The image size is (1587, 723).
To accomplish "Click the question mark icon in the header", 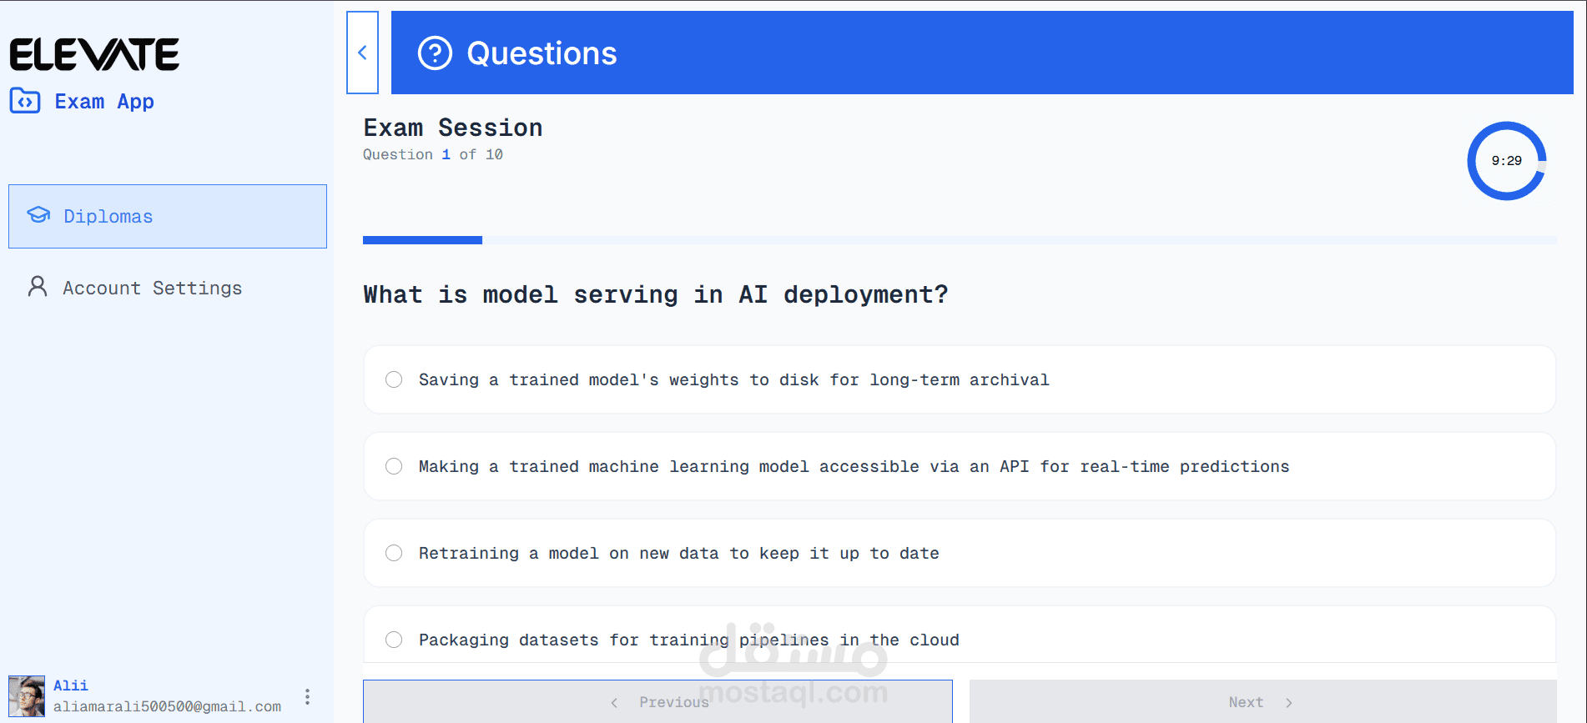I will point(435,53).
